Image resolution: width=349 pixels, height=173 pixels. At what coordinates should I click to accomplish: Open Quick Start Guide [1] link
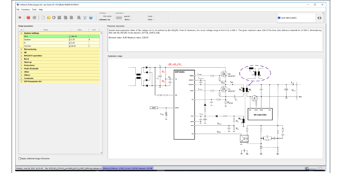pos(289,18)
